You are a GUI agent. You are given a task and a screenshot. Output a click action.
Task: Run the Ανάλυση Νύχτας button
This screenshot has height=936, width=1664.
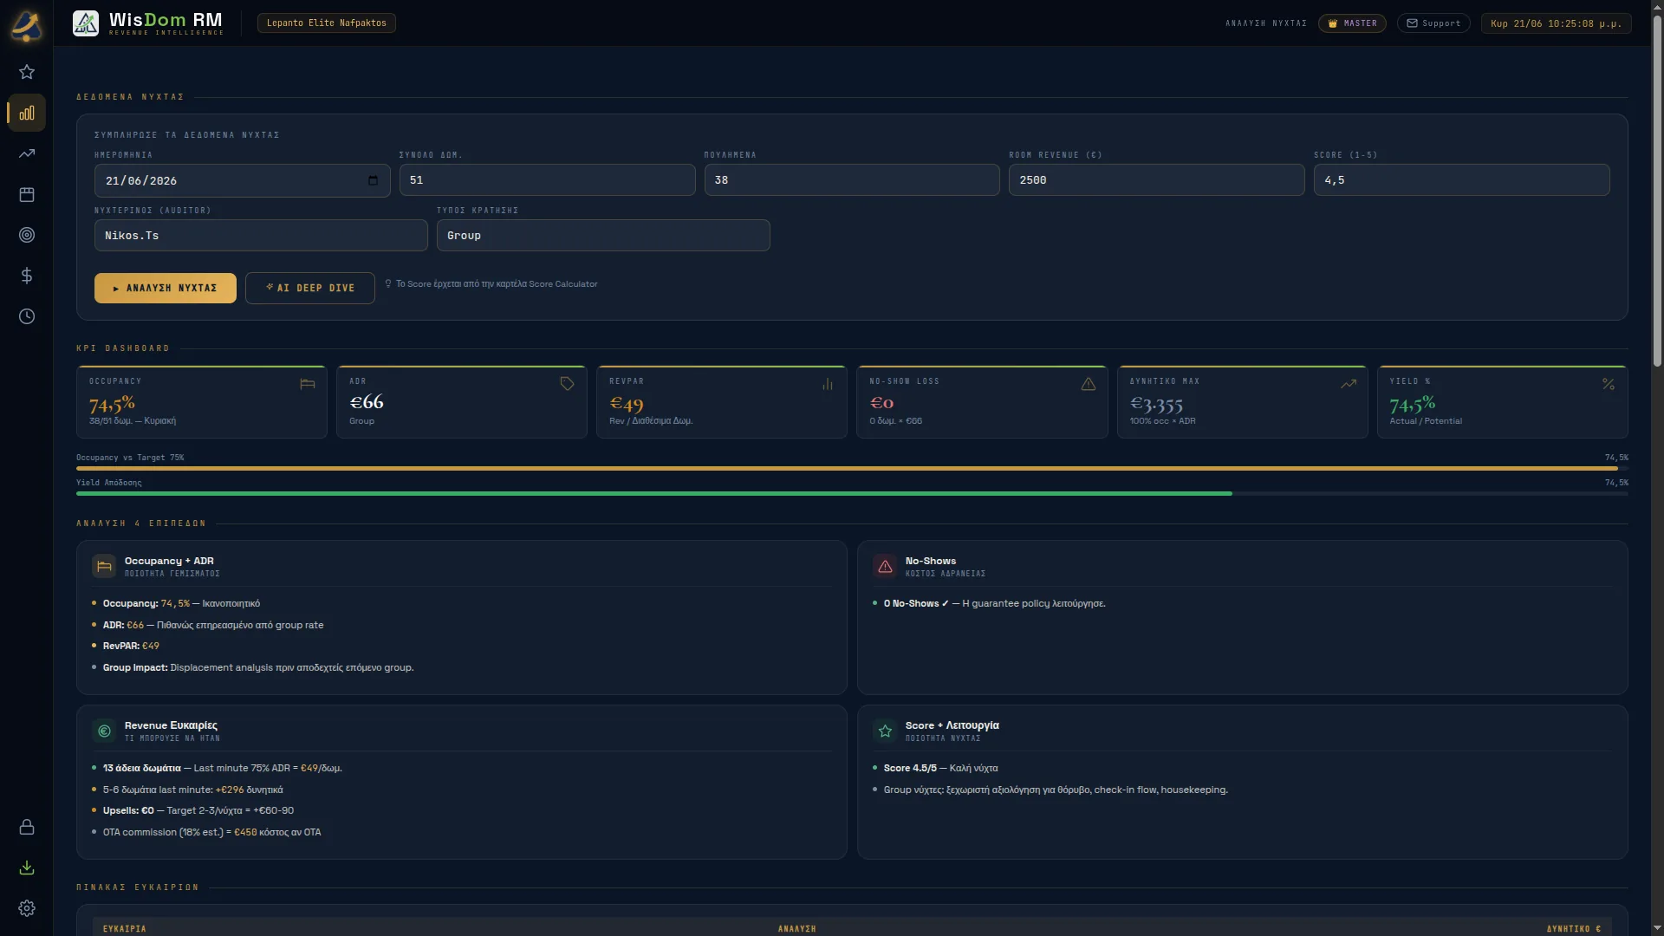tap(166, 288)
